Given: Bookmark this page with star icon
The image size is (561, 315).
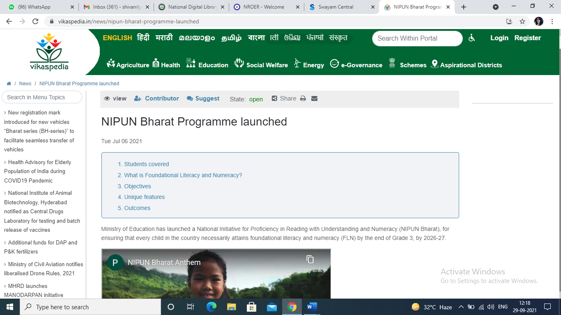Looking at the screenshot, I should [522, 21].
